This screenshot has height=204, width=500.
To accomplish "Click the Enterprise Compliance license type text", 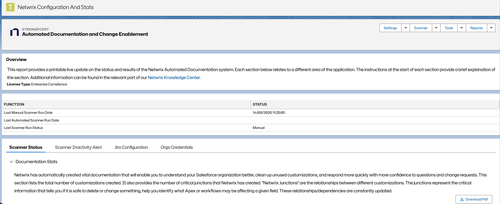I will [x=49, y=84].
